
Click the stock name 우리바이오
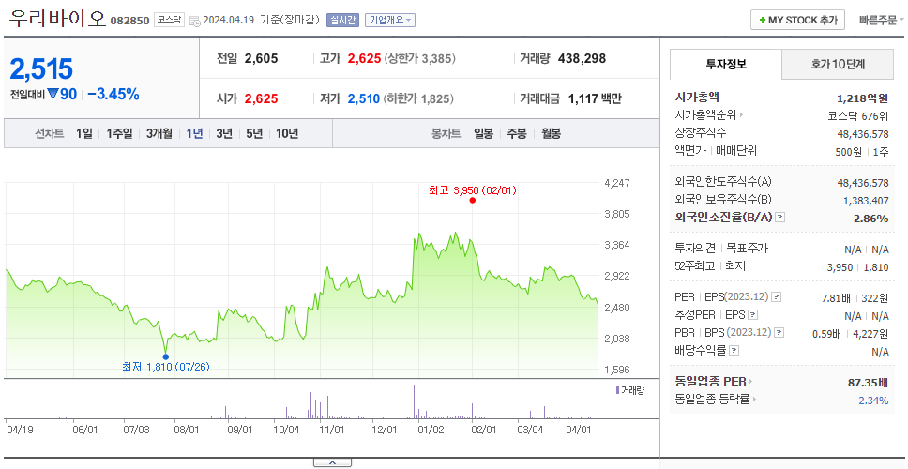(57, 19)
